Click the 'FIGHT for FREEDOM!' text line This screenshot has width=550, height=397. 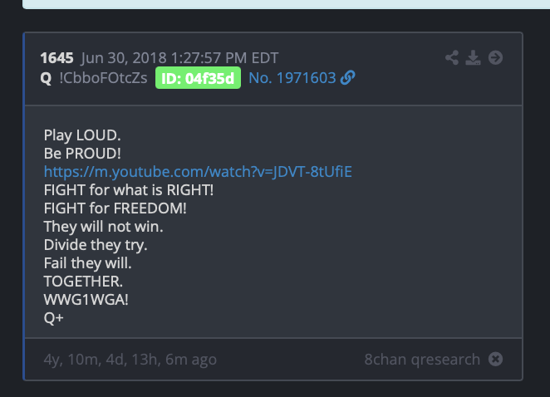(115, 208)
